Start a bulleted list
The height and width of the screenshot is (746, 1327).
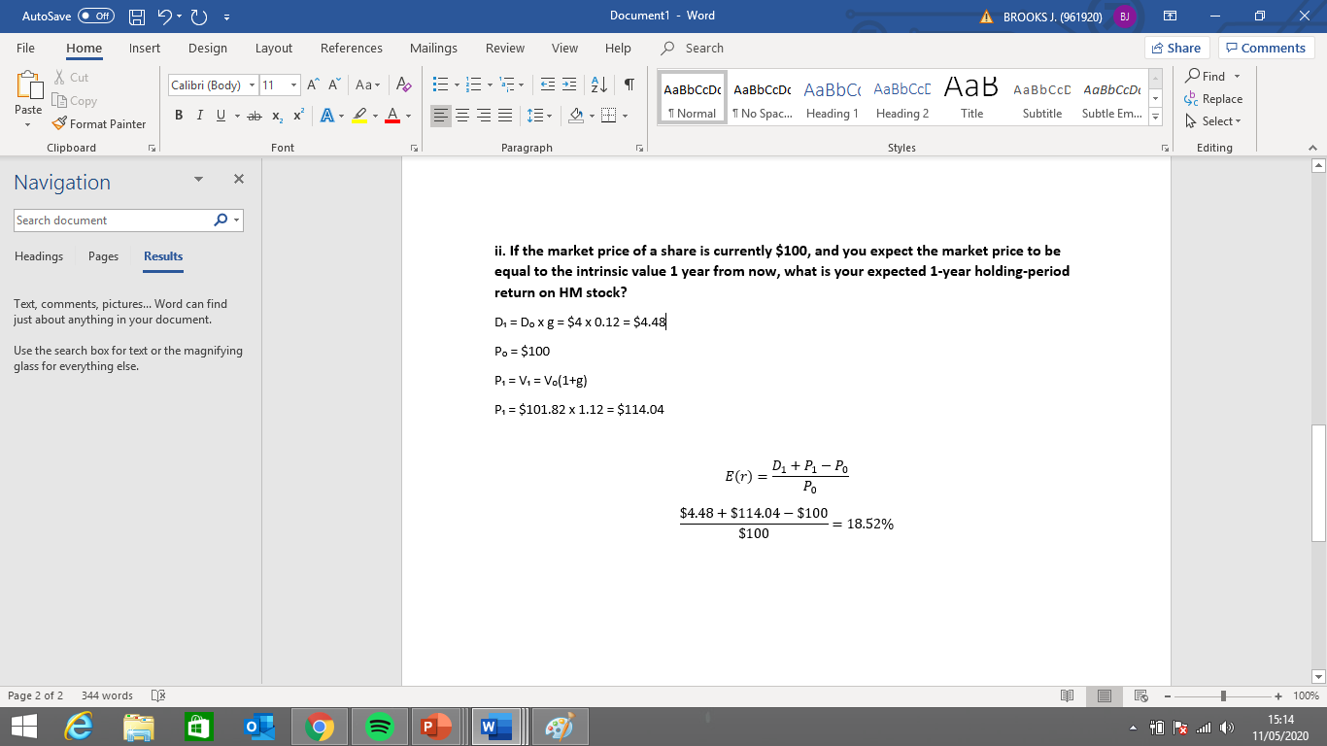pyautogui.click(x=438, y=85)
